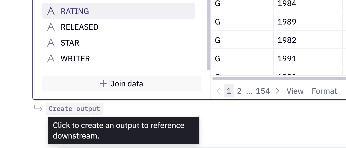The height and width of the screenshot is (148, 346).
Task: Click the text-type icon beside WRITER
Action: (x=51, y=59)
